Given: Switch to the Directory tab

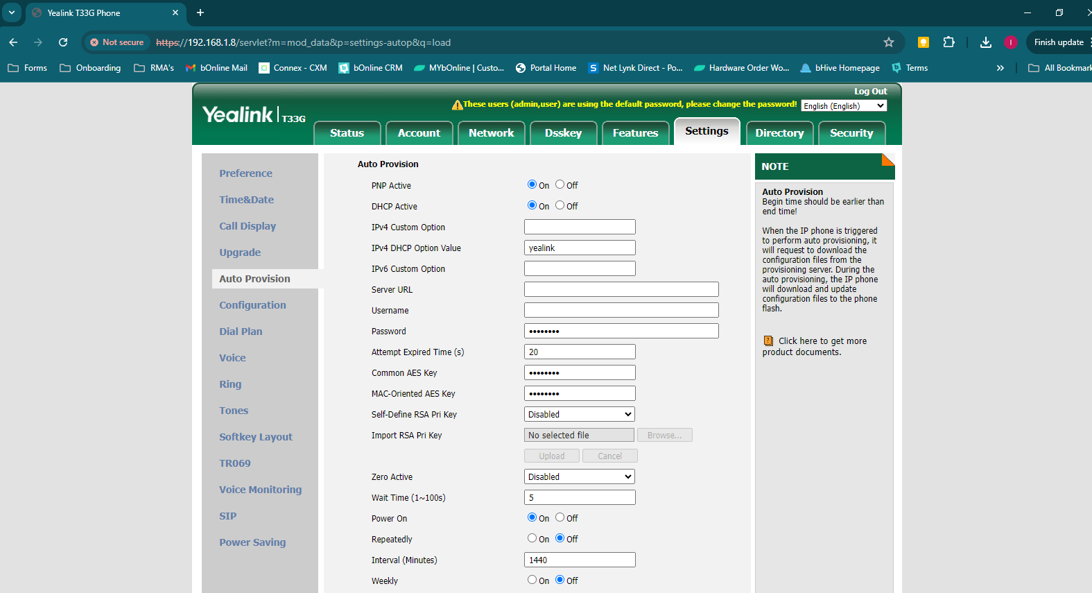Looking at the screenshot, I should [x=780, y=132].
